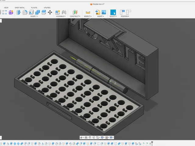Switch to the MESH tab
The width and height of the screenshot is (195, 146).
(x=6, y=8)
